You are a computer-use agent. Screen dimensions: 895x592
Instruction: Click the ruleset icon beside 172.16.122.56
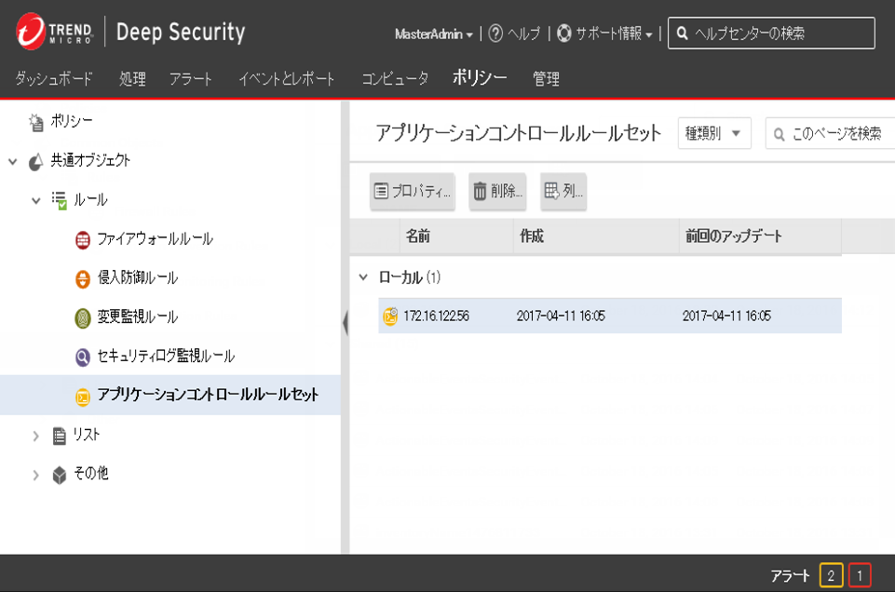click(390, 316)
